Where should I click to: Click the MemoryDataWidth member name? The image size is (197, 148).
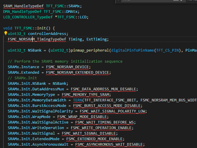pos(49,100)
